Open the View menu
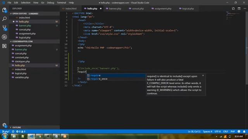This screenshot has width=248, height=139. point(36,3)
